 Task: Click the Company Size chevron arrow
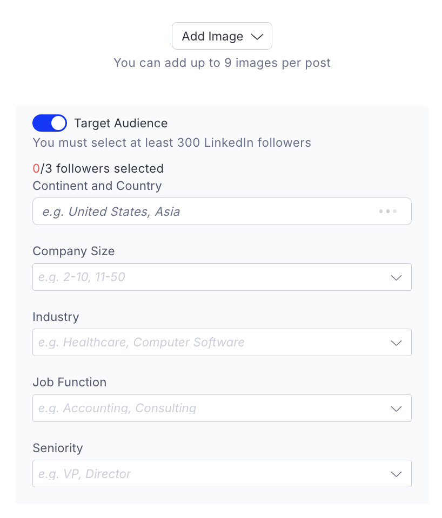(x=396, y=277)
